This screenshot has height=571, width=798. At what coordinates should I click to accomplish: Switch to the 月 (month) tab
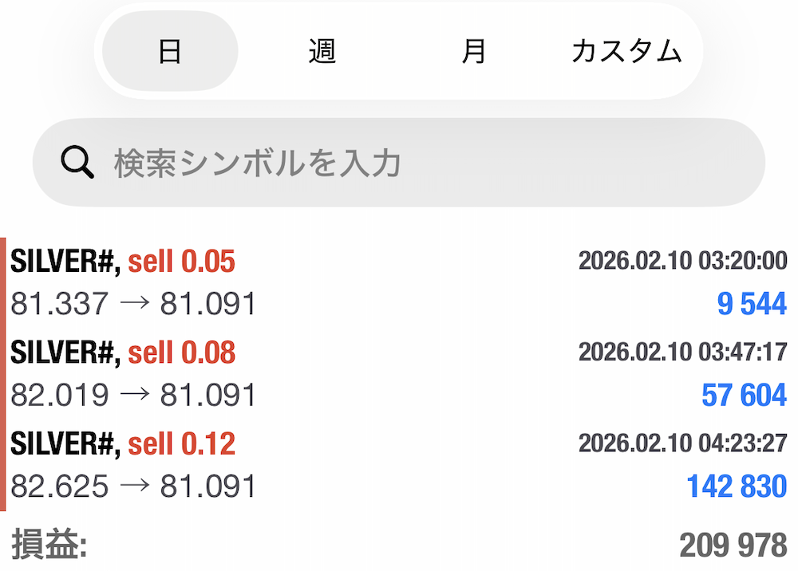(x=474, y=52)
